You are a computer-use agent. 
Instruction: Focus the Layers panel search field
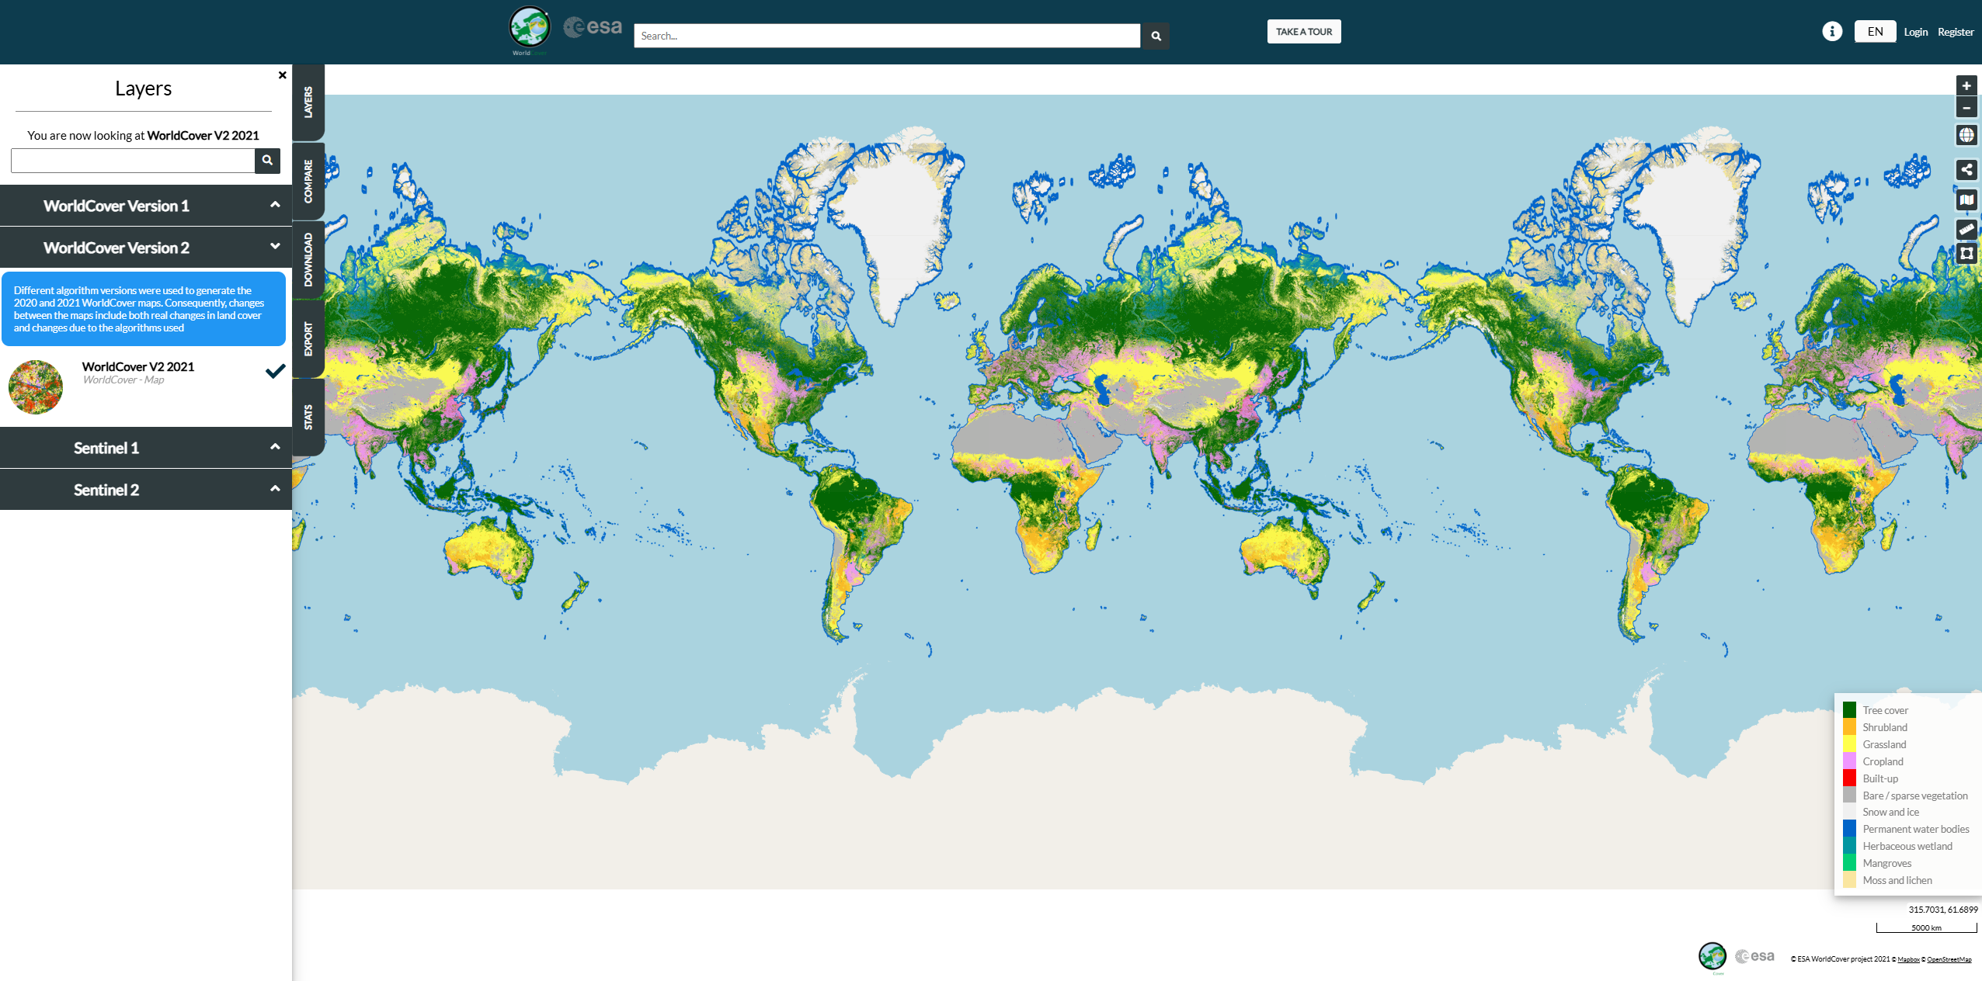pyautogui.click(x=133, y=161)
